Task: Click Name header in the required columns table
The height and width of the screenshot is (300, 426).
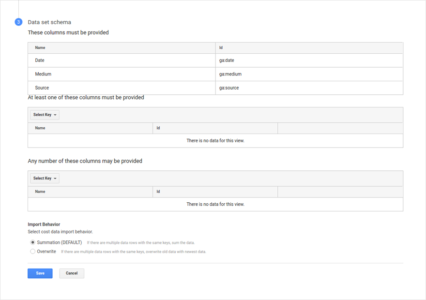Action: (40, 48)
